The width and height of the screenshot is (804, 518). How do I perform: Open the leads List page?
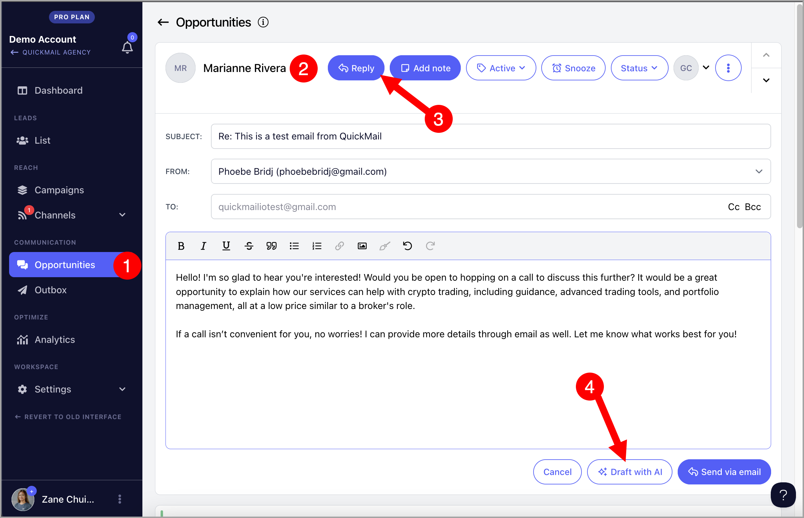72,141
